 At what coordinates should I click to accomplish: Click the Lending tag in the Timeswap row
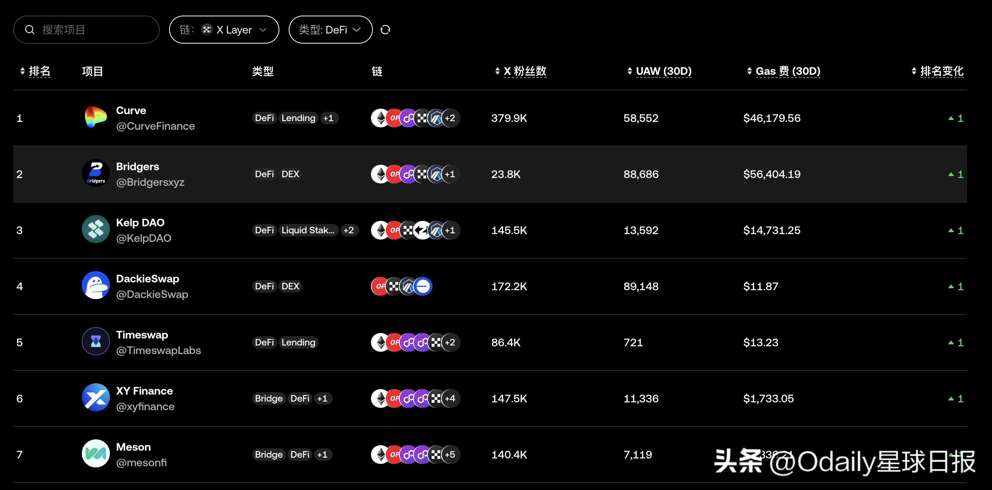coord(298,342)
